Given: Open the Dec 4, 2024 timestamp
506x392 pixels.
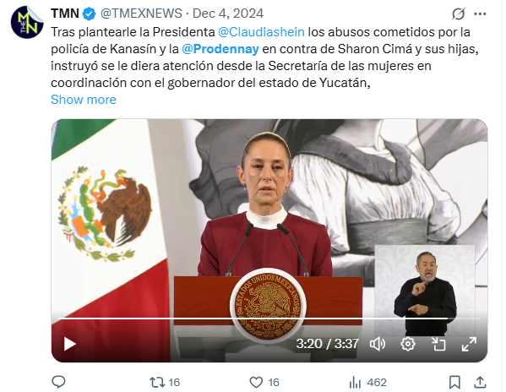Looking at the screenshot, I should click(x=228, y=14).
